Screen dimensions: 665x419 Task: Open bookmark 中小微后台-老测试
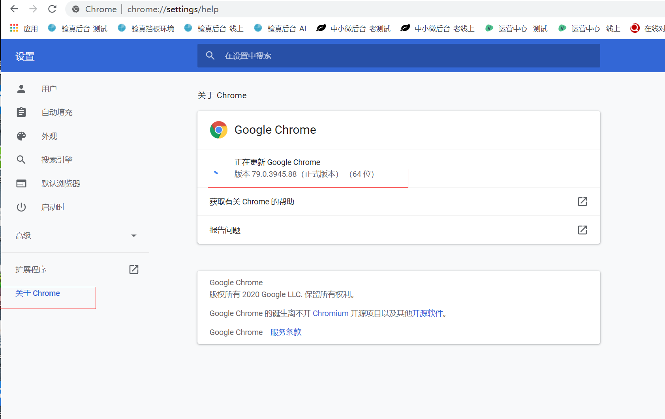point(353,28)
